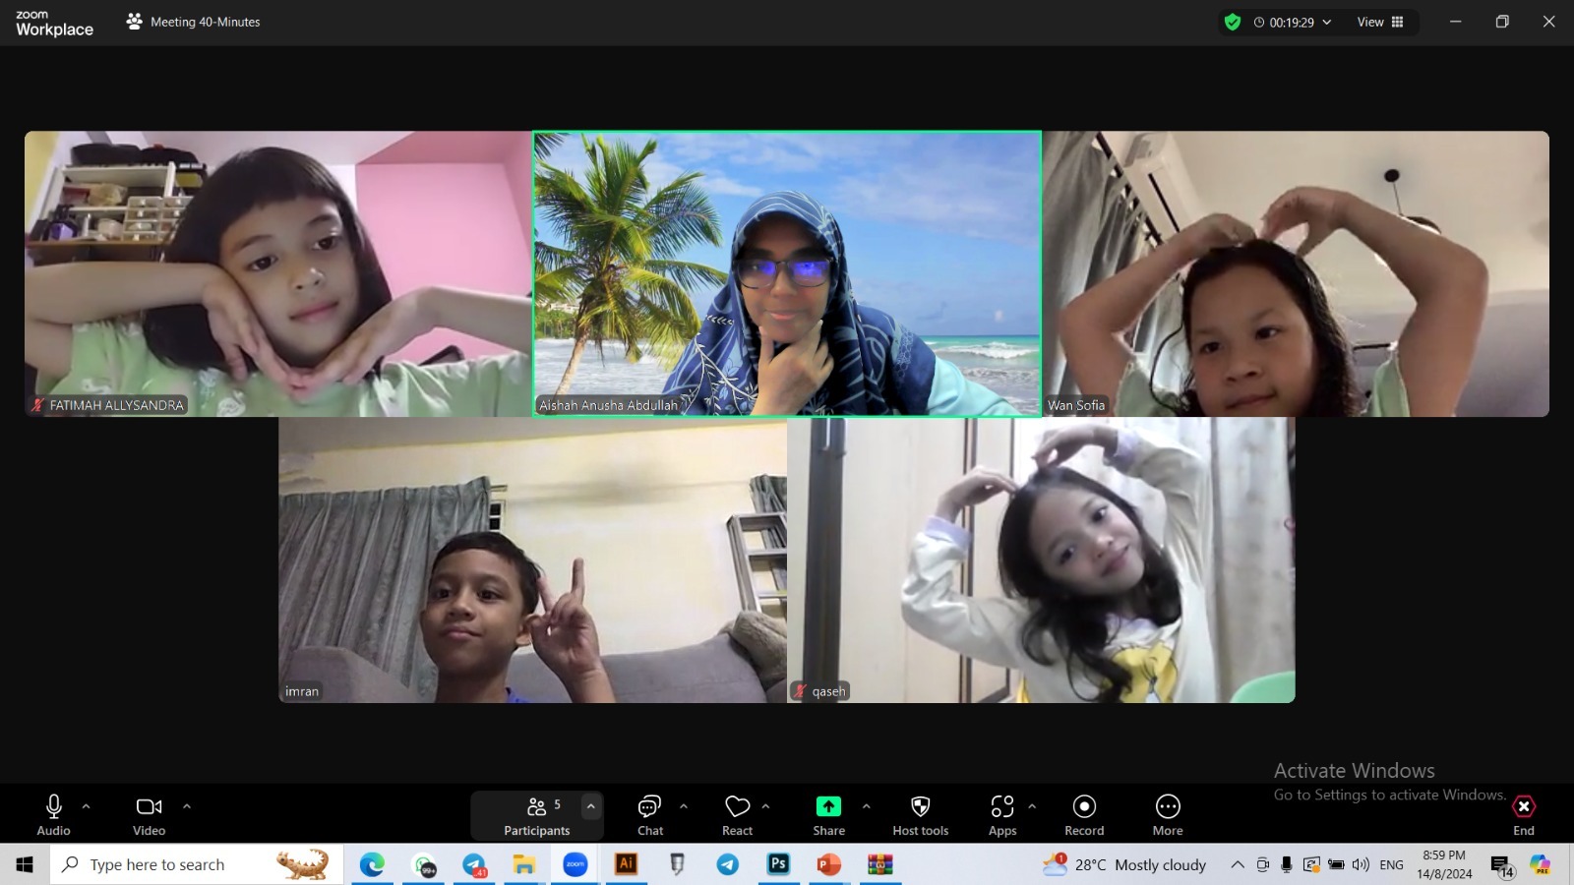Viewport: 1574px width, 885px height.
Task: Expand share options arrow next to Share
Action: click(866, 806)
